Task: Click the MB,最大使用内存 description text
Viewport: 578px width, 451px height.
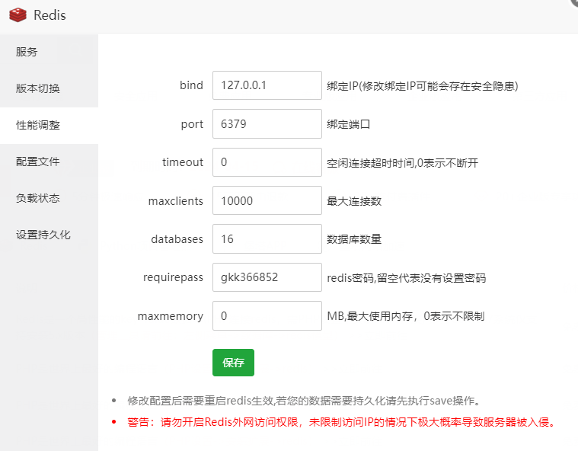Action: click(405, 316)
